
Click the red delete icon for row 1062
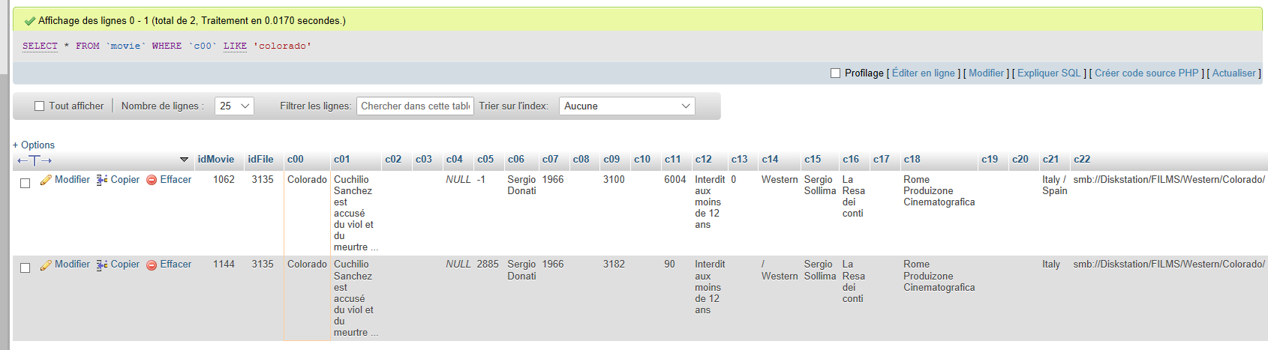point(152,180)
